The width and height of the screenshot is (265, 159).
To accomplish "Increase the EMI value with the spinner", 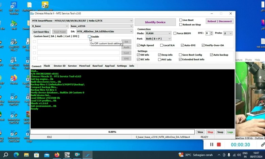I will click(x=212, y=32).
